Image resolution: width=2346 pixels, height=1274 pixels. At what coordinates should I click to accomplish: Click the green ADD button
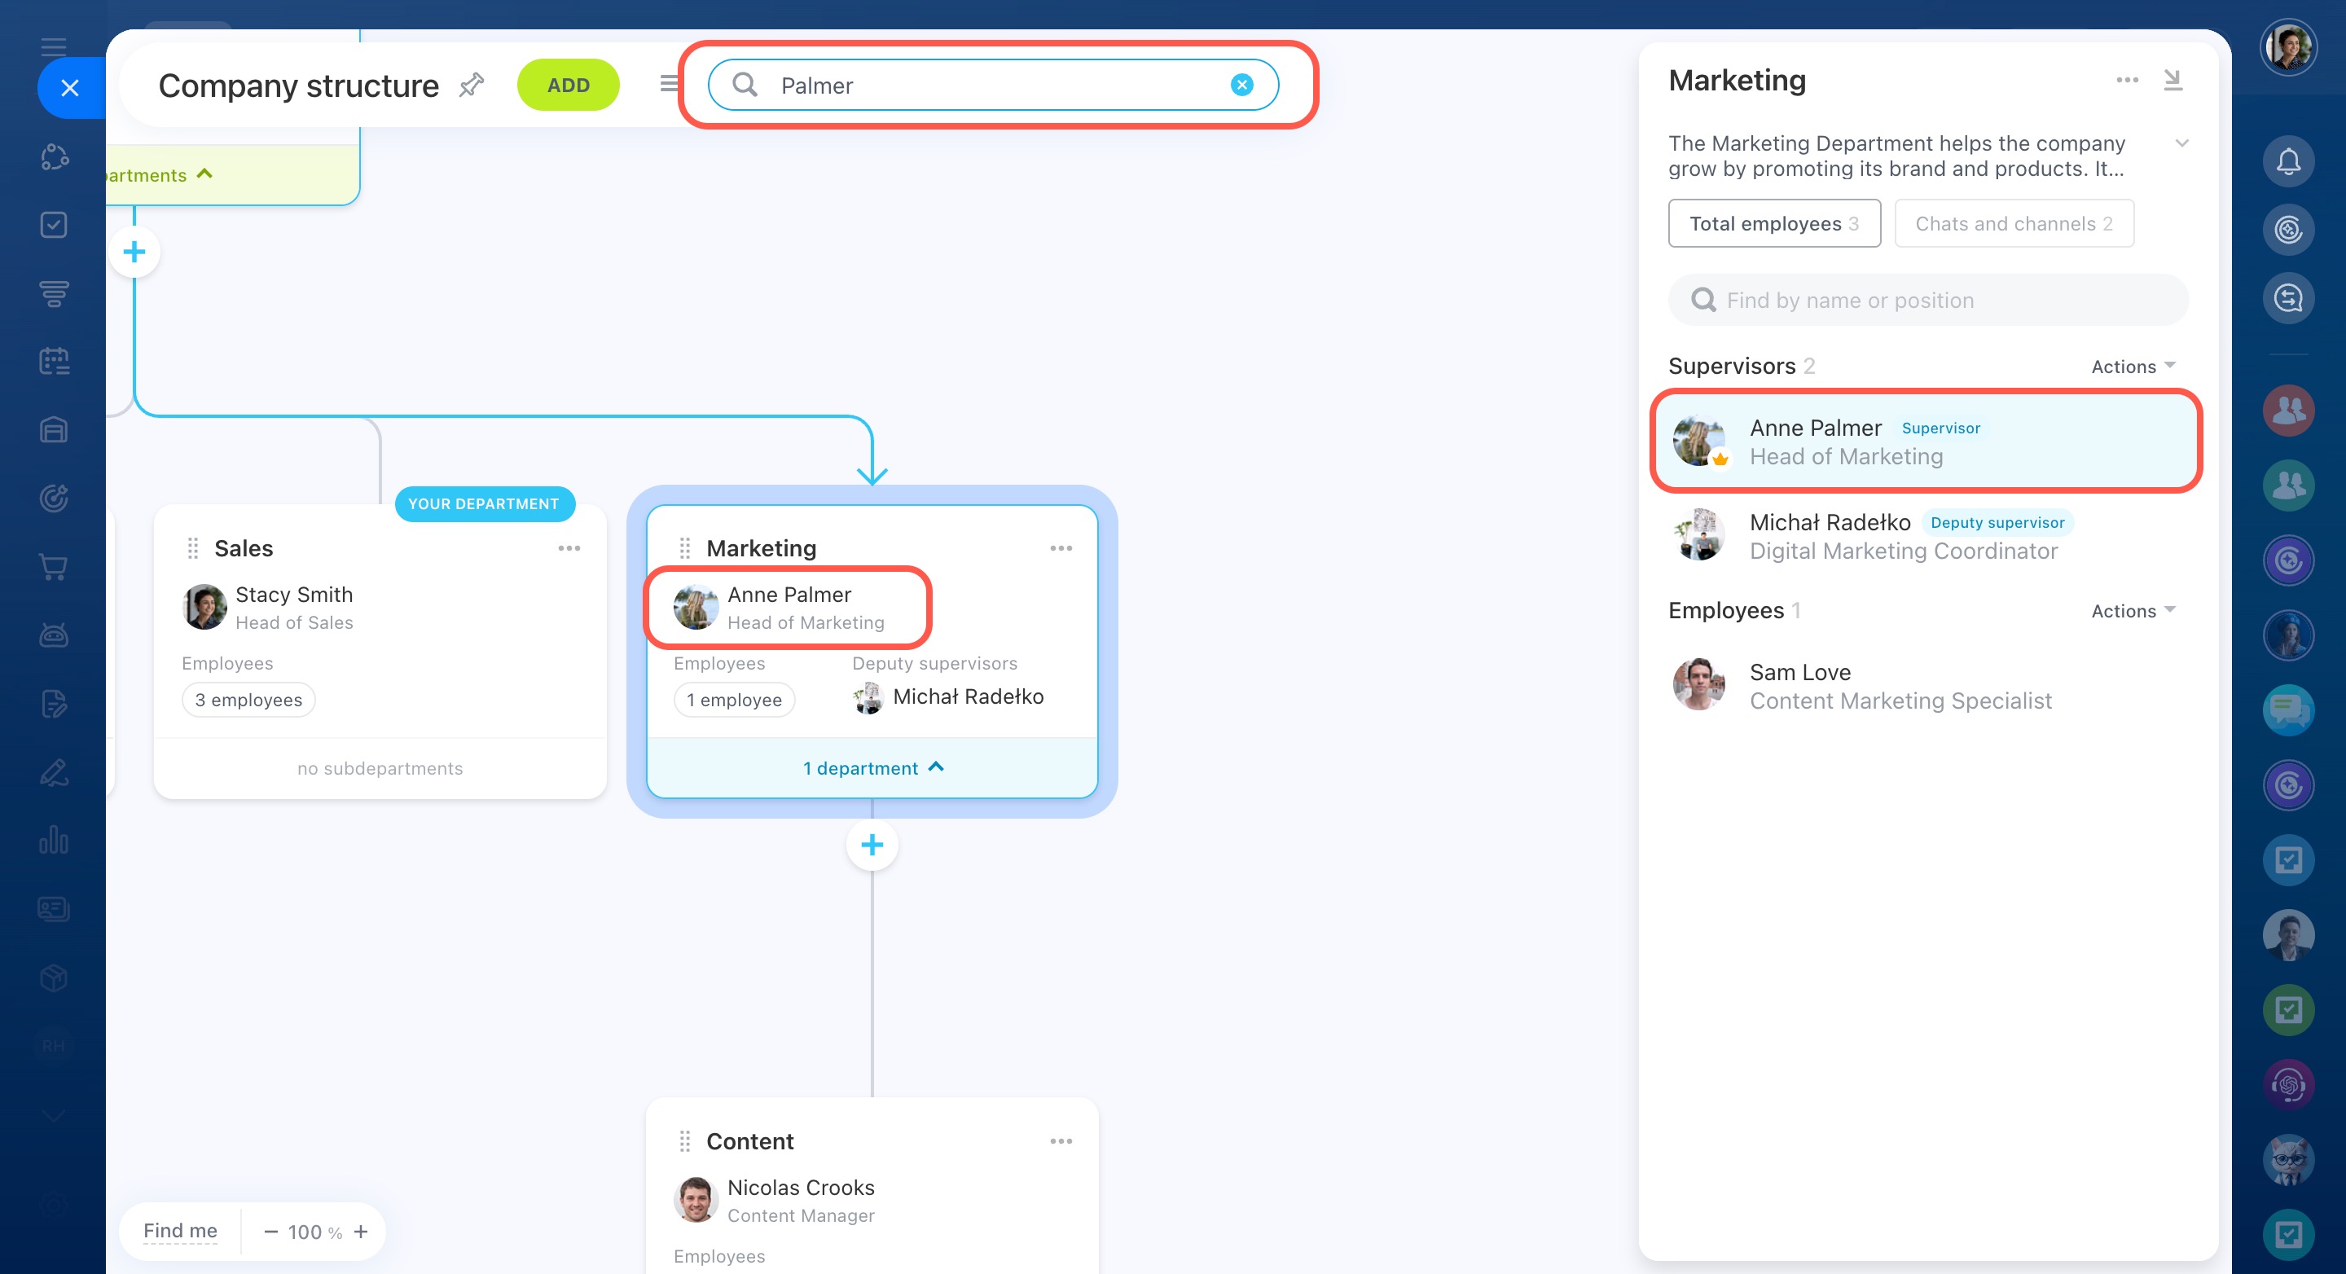569,86
